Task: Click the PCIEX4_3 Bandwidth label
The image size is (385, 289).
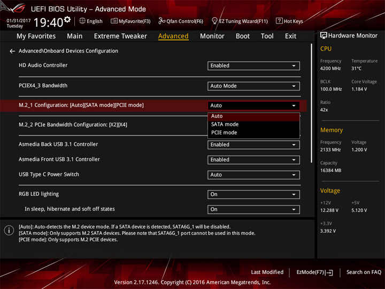Action: point(43,86)
